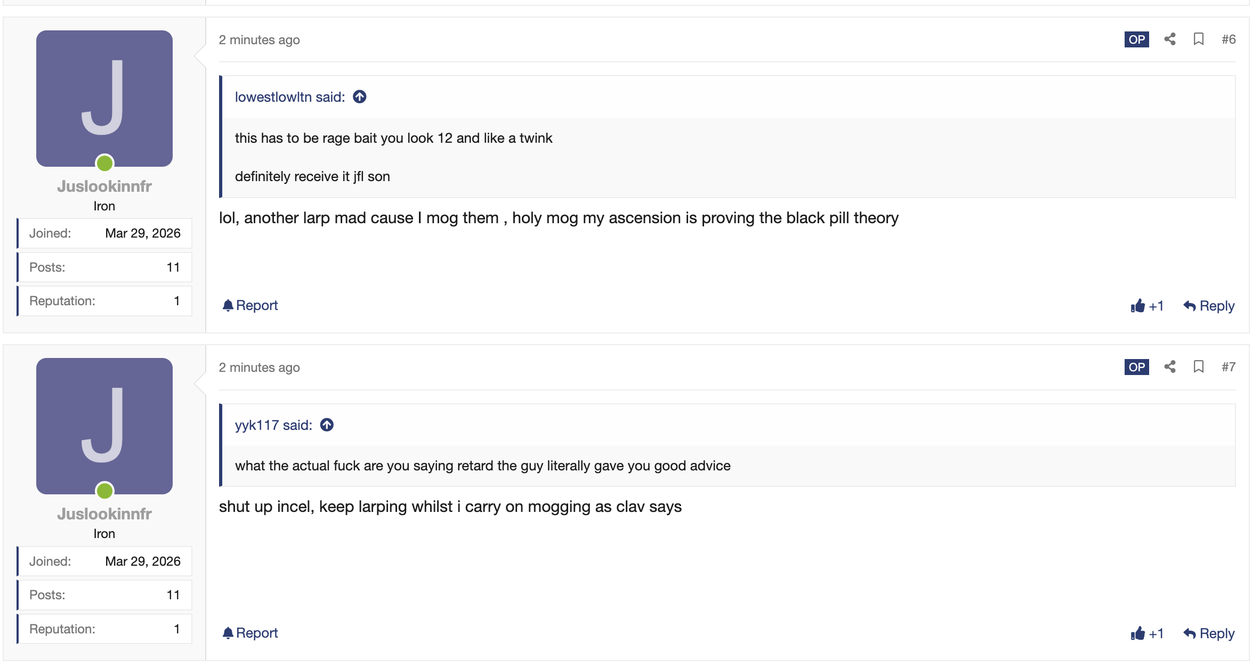
Task: Open Juslookinnfr avatar on post #7
Action: click(104, 426)
